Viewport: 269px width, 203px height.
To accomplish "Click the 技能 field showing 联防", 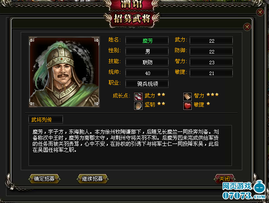I will coord(147,62).
